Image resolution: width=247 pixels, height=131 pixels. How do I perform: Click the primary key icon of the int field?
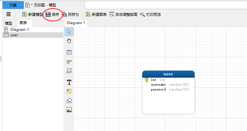pyautogui.click(x=146, y=80)
